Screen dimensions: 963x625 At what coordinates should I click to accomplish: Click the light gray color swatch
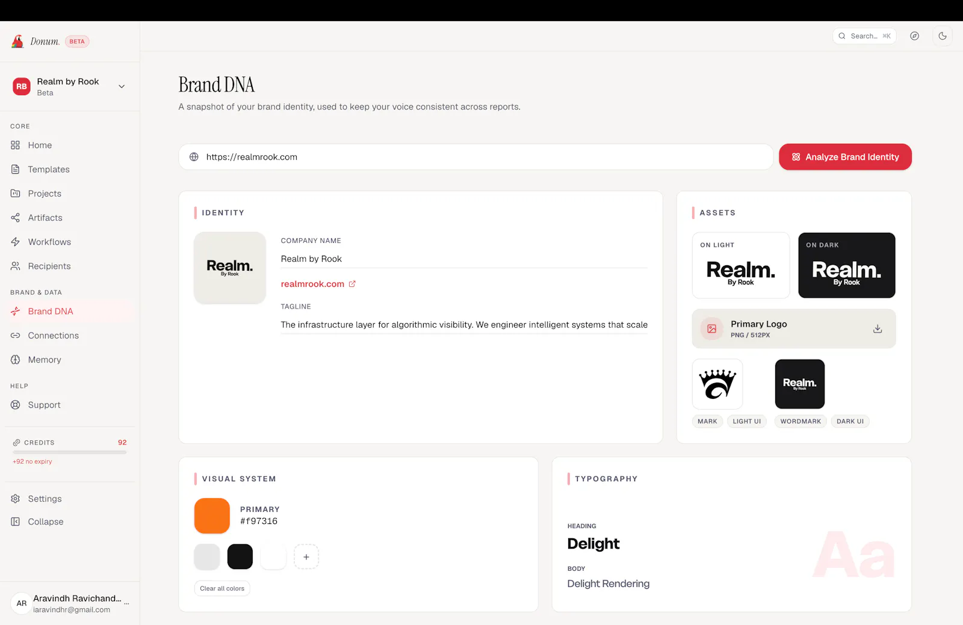click(207, 557)
